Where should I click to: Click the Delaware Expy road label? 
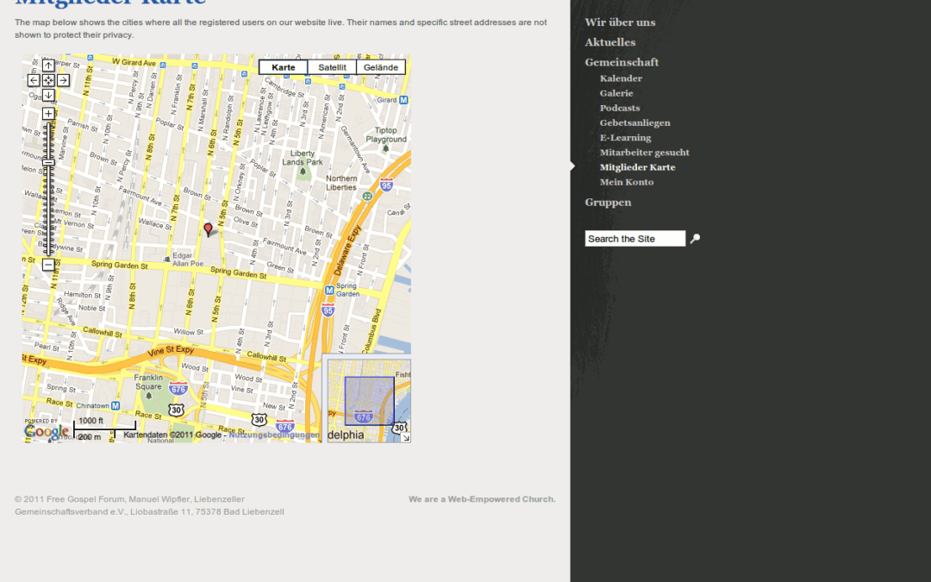click(x=347, y=250)
